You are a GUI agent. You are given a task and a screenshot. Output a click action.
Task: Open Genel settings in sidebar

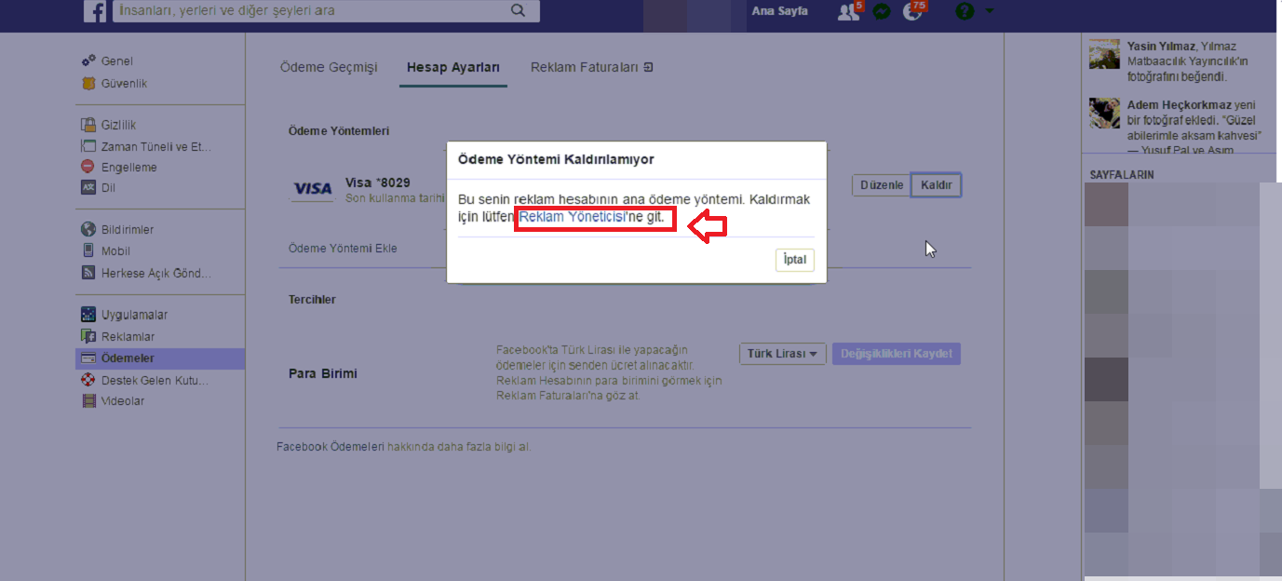pos(117,61)
